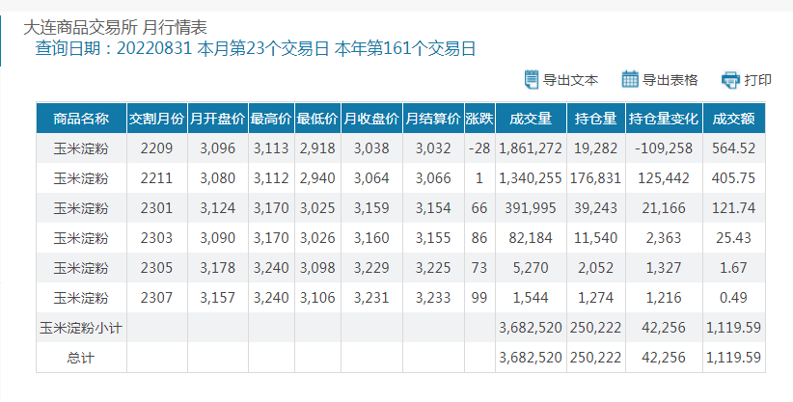Click the 导出文本 text link
The width and height of the screenshot is (793, 402).
click(570, 80)
